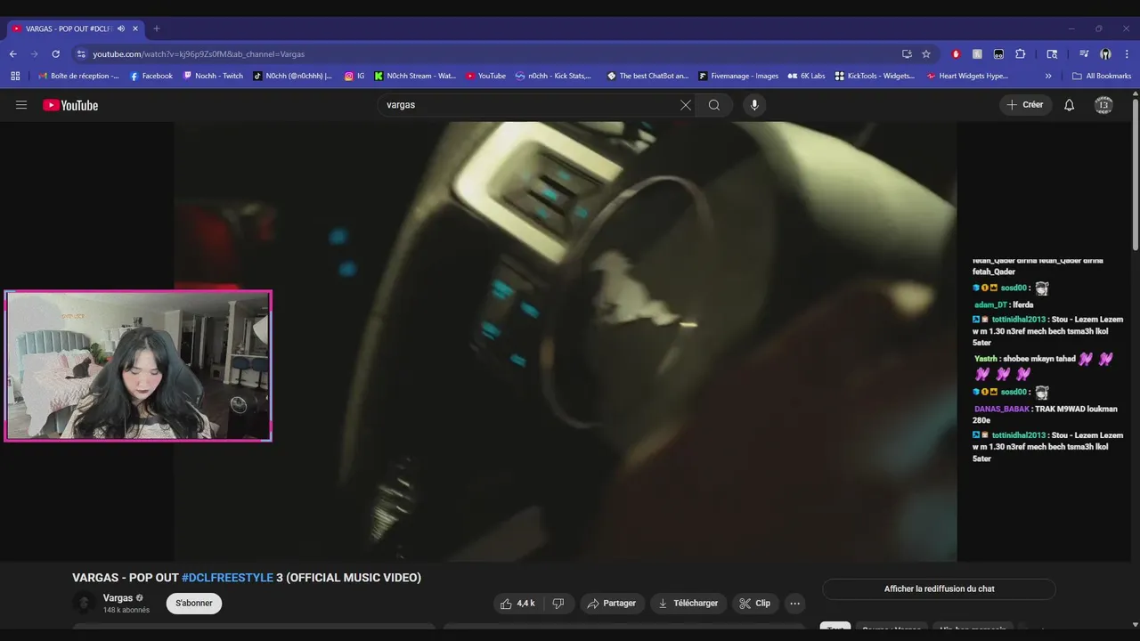Open a new browser tab

157,28
